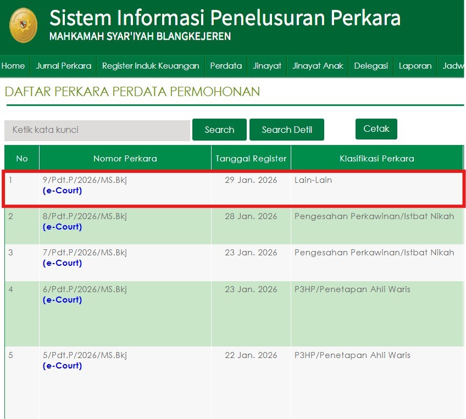
Task: Open case 8/Pdt.P/2026/MS.Bkj entry
Action: [x=85, y=216]
